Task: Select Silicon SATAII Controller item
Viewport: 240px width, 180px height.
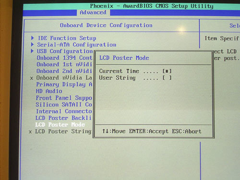Action: click(x=64, y=105)
